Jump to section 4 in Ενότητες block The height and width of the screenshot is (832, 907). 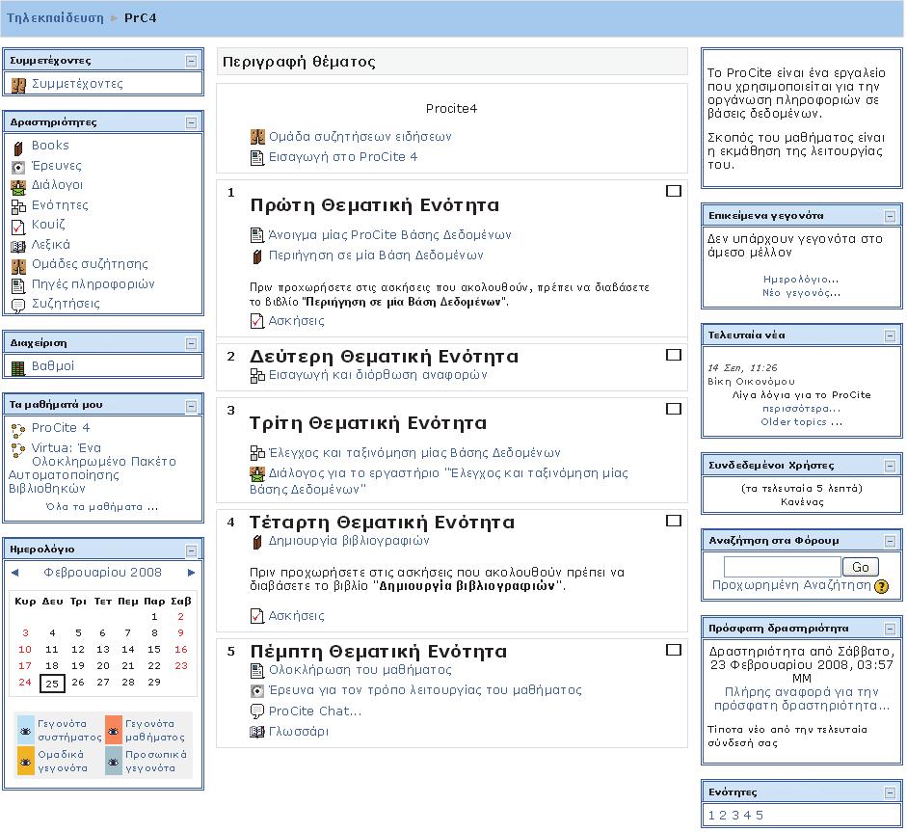tap(747, 816)
